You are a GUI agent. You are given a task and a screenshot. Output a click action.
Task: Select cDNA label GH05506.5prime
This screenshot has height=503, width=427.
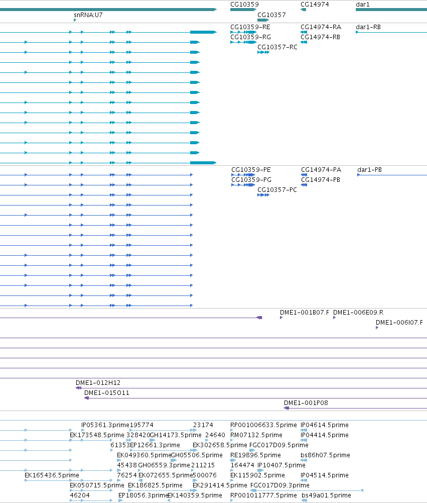point(197,455)
